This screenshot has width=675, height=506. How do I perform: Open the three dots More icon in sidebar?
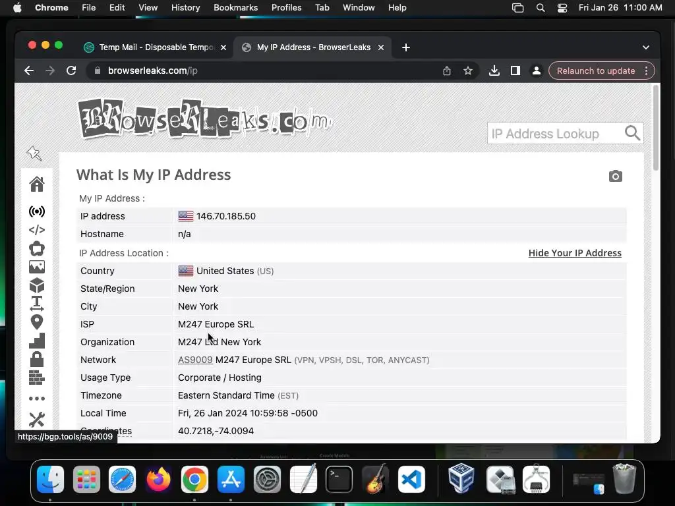coord(37,399)
